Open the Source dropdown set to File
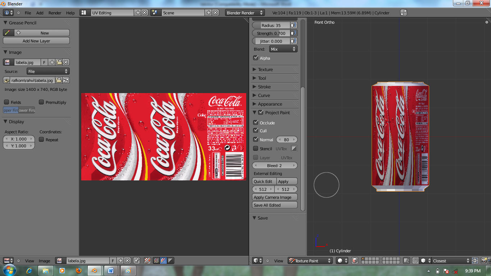491x276 pixels. [x=48, y=71]
